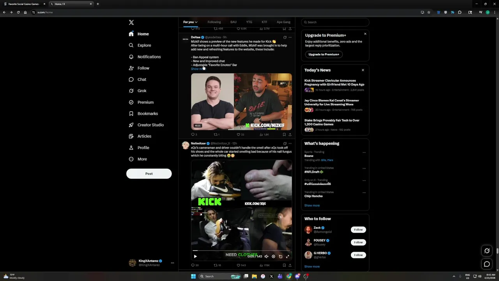This screenshot has width=499, height=281.
Task: Click the Grok icon on Nolimitzor's post
Action: pyautogui.click(x=285, y=144)
